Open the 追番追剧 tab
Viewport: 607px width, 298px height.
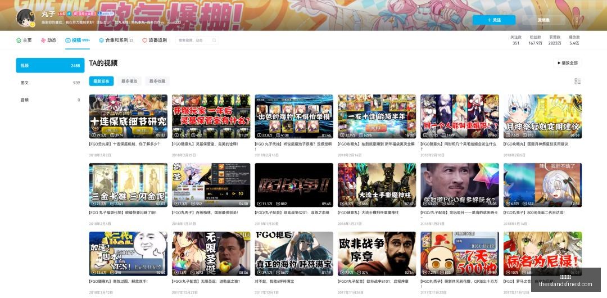tap(155, 40)
